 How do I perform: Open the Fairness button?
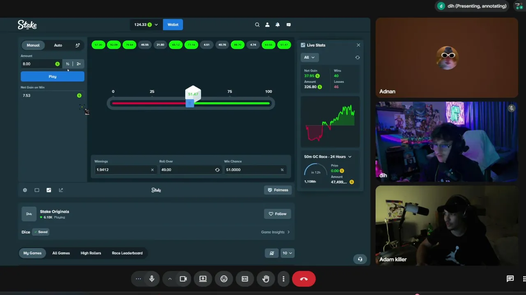[x=278, y=190]
